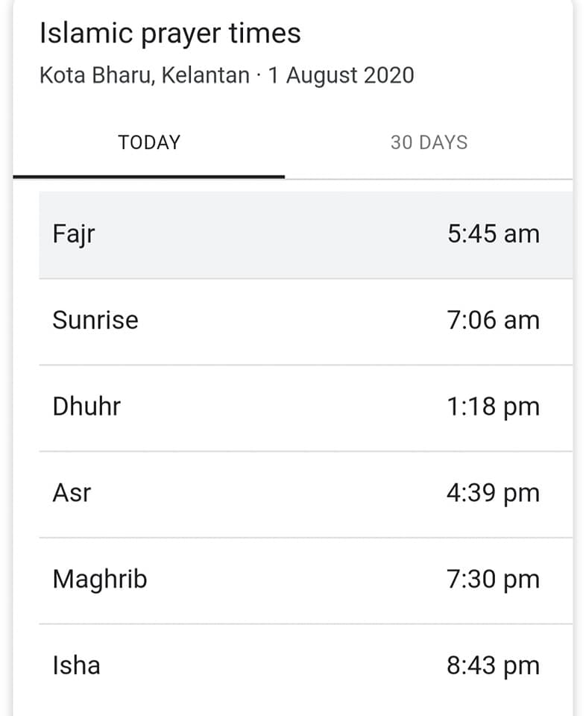Click empty space right of Maghrib label

(x=297, y=580)
